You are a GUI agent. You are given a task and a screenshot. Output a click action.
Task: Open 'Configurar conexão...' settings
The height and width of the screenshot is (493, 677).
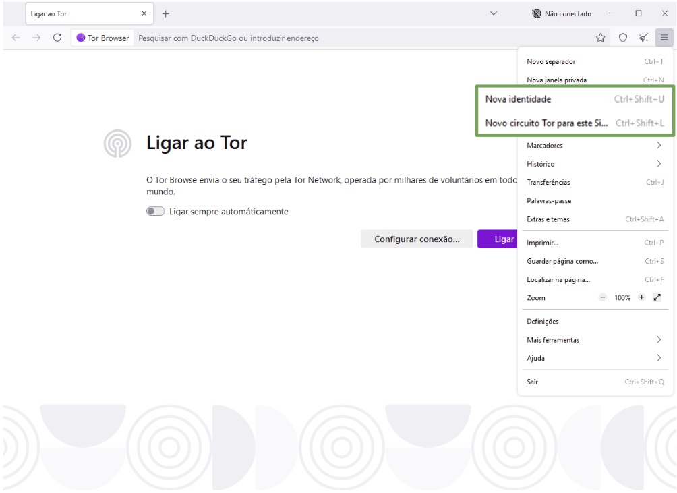[x=417, y=239]
